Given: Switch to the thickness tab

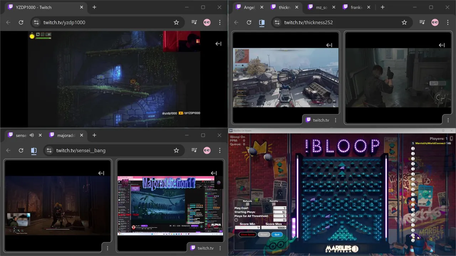Looking at the screenshot, I should coord(284,7).
